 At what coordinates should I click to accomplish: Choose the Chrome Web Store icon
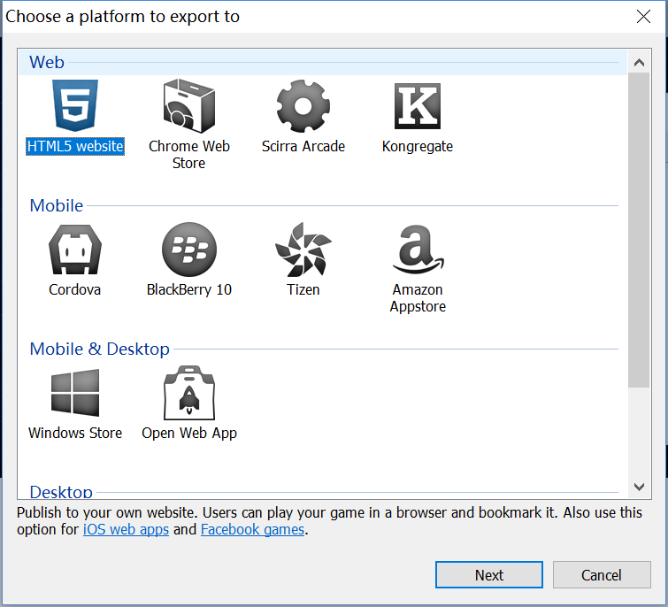188,105
